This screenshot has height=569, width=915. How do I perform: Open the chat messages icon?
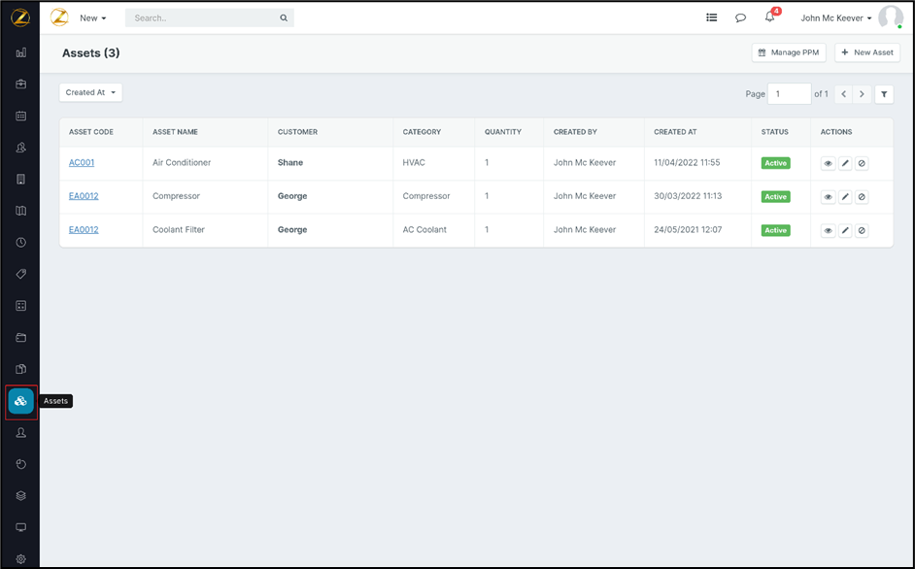pyautogui.click(x=740, y=17)
